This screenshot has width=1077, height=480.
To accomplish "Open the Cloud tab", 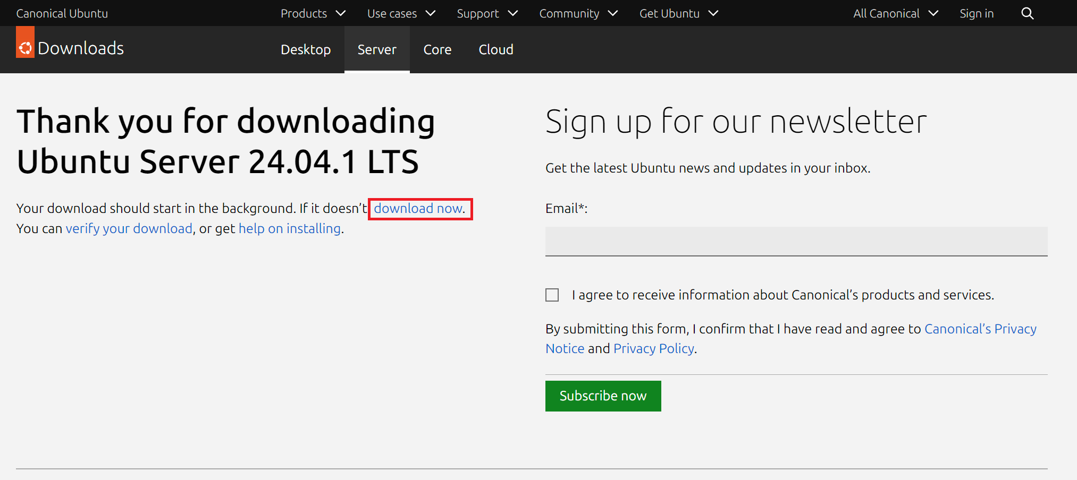I will pyautogui.click(x=496, y=49).
